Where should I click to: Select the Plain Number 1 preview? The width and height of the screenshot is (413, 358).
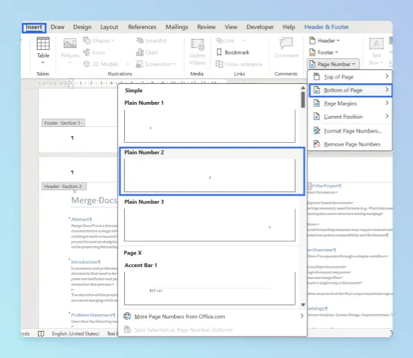[210, 126]
